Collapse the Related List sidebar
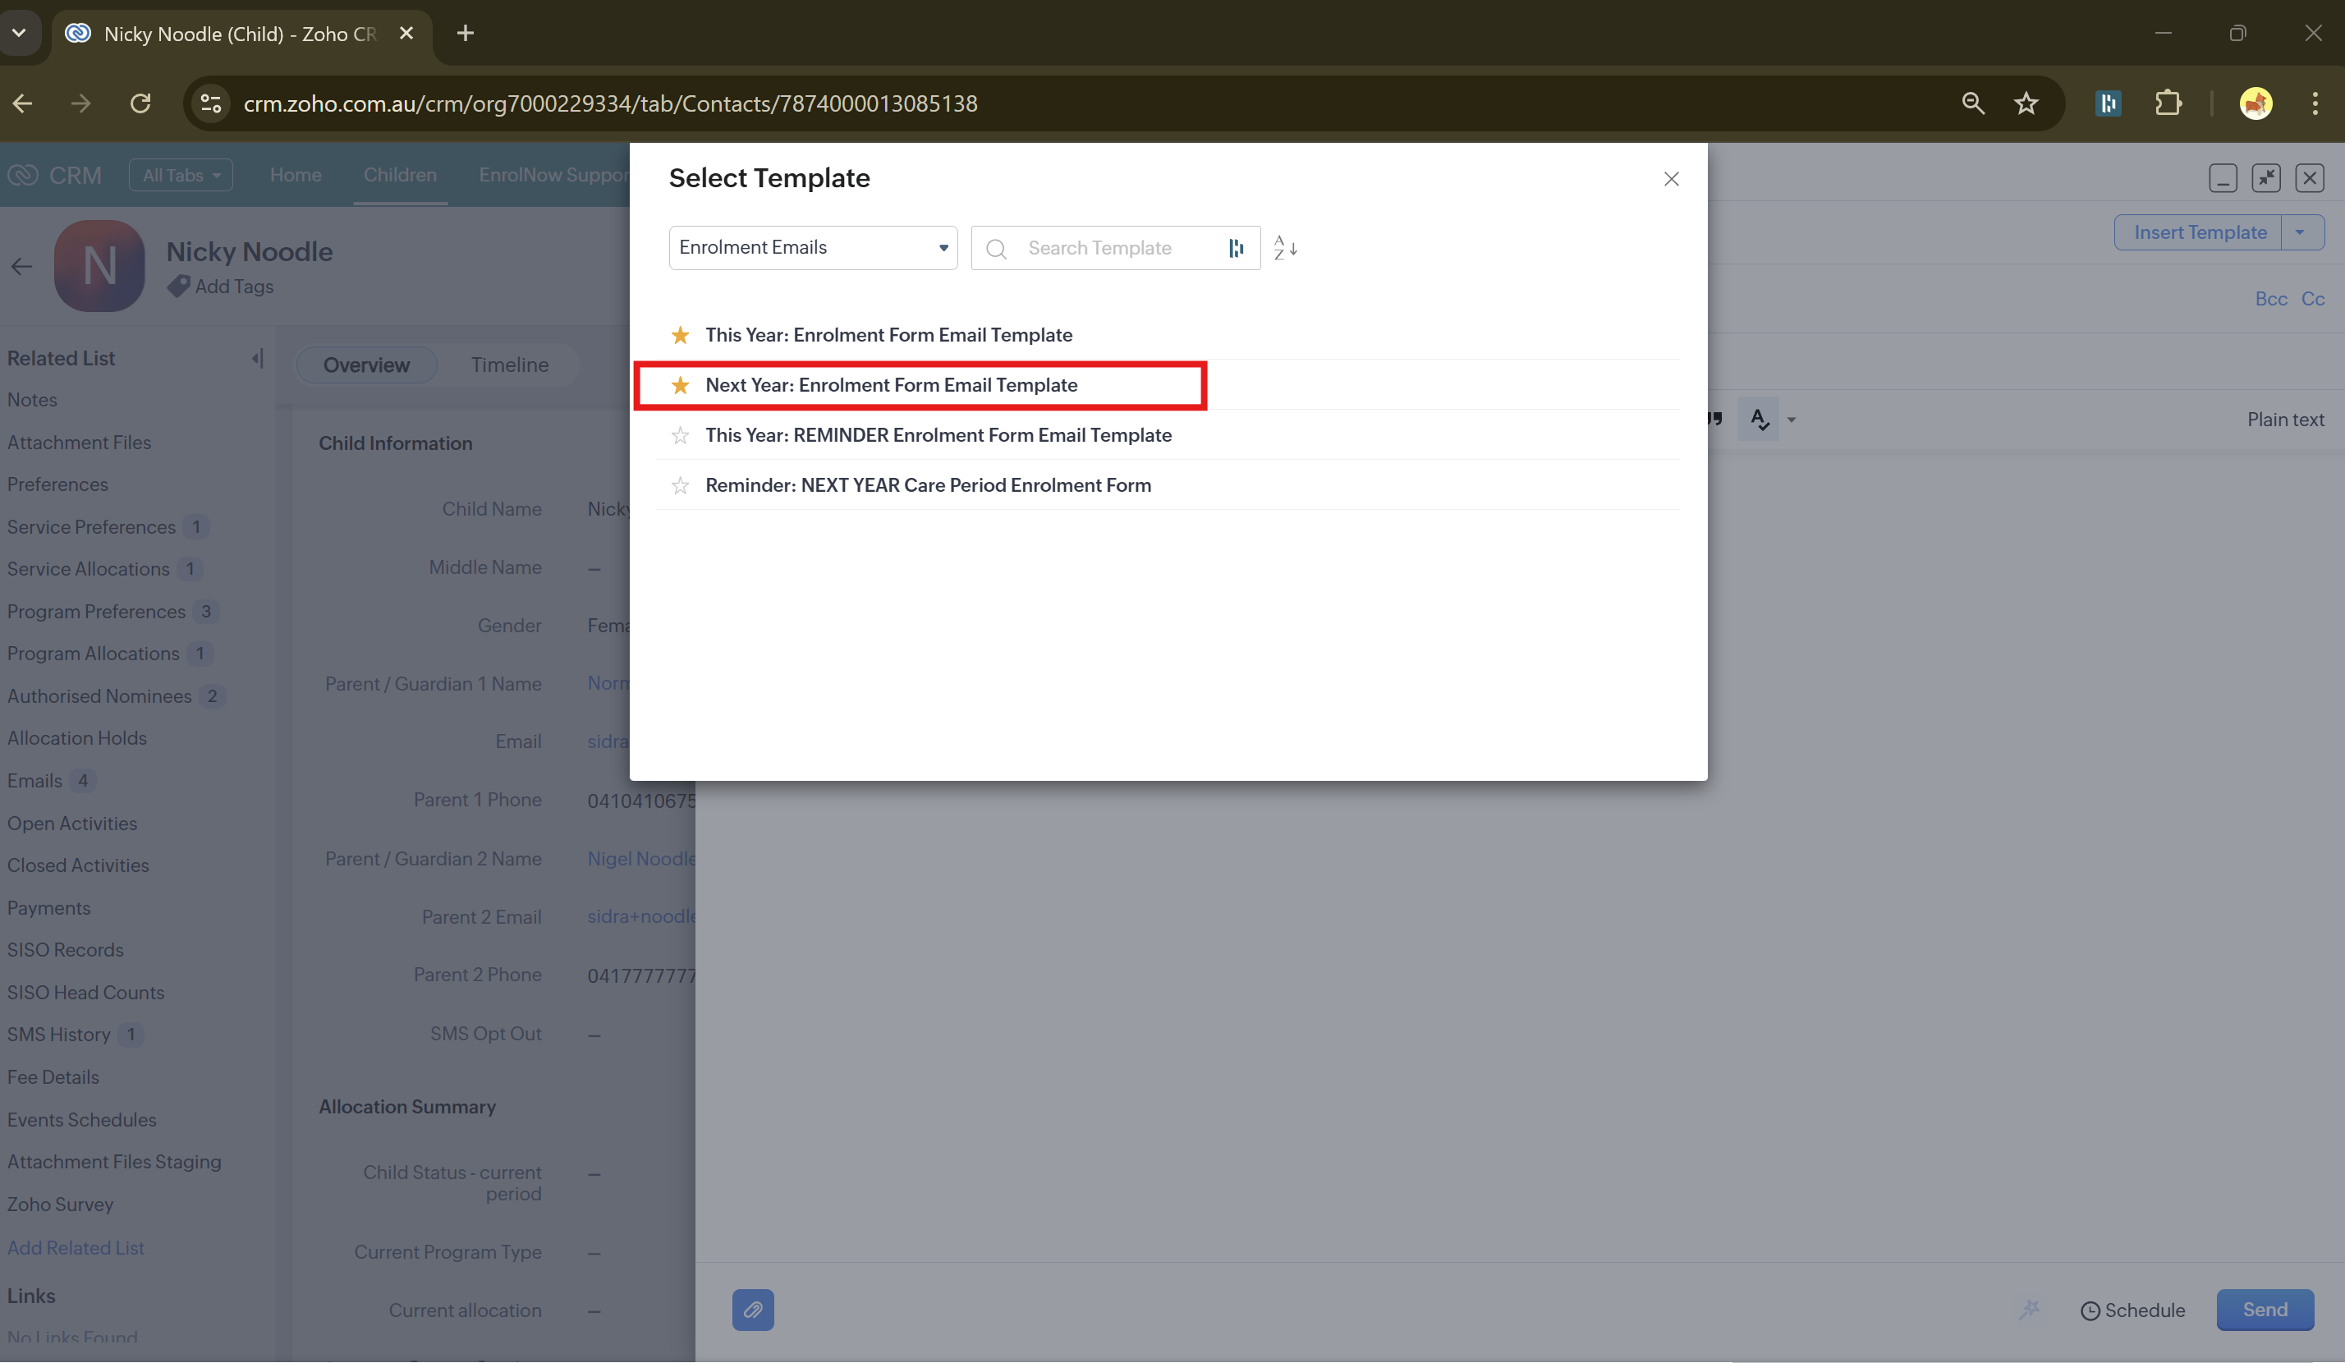 258,358
